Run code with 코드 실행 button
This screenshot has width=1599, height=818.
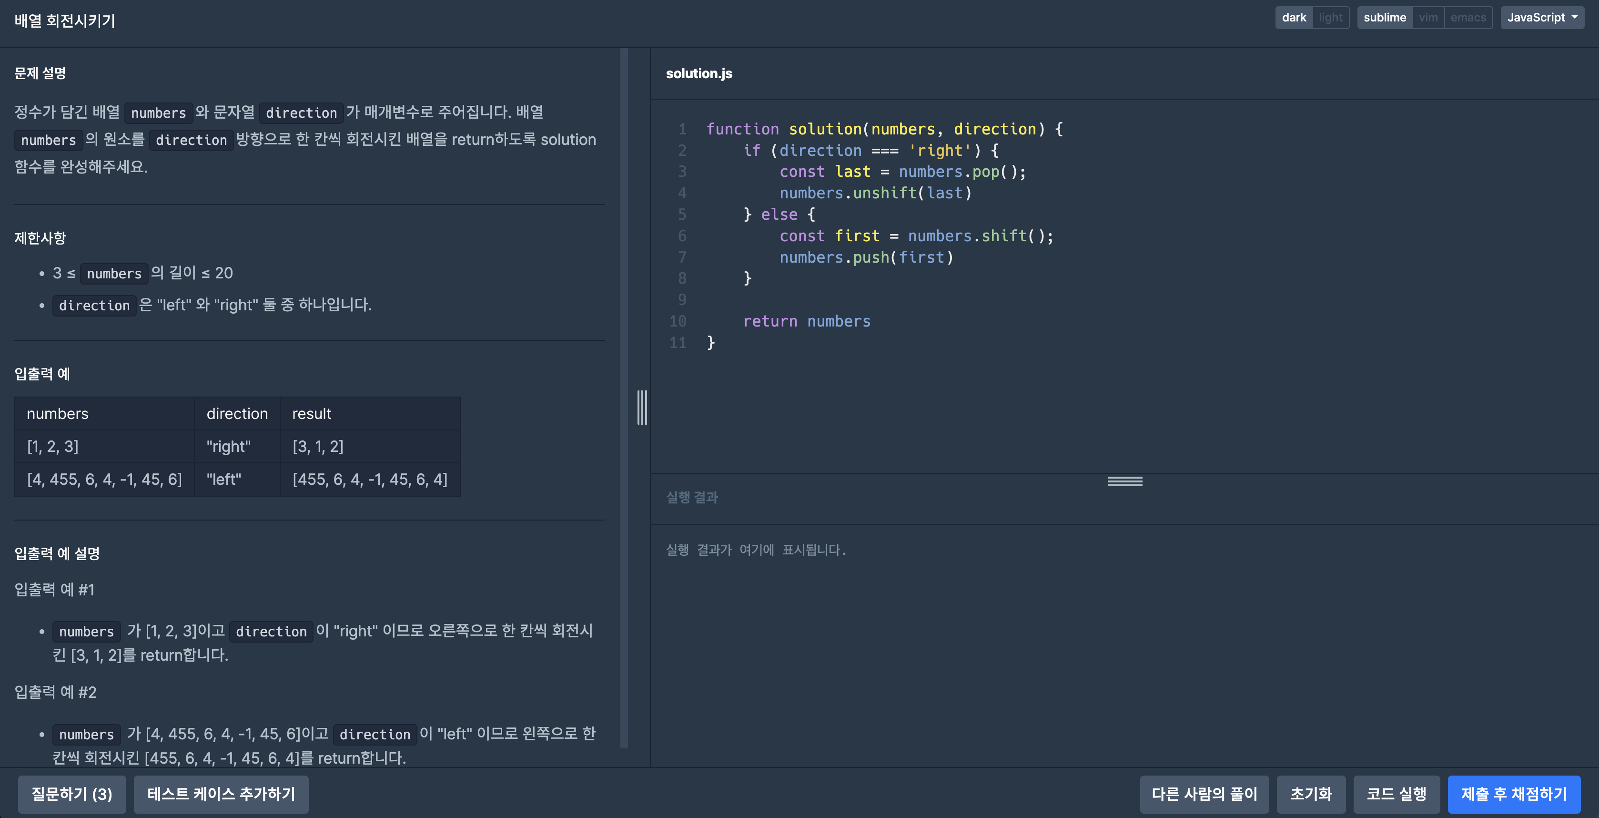[x=1396, y=794]
